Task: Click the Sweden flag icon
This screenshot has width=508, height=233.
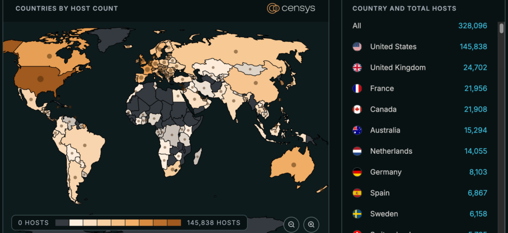Action: pos(357,214)
